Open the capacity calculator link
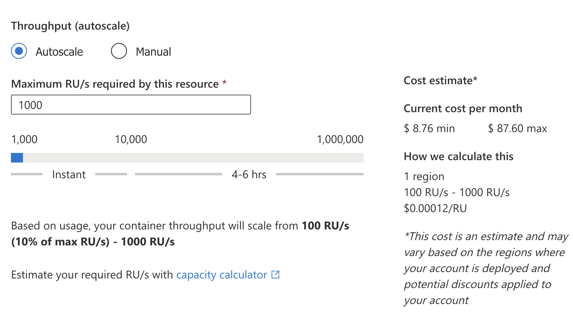 point(221,275)
